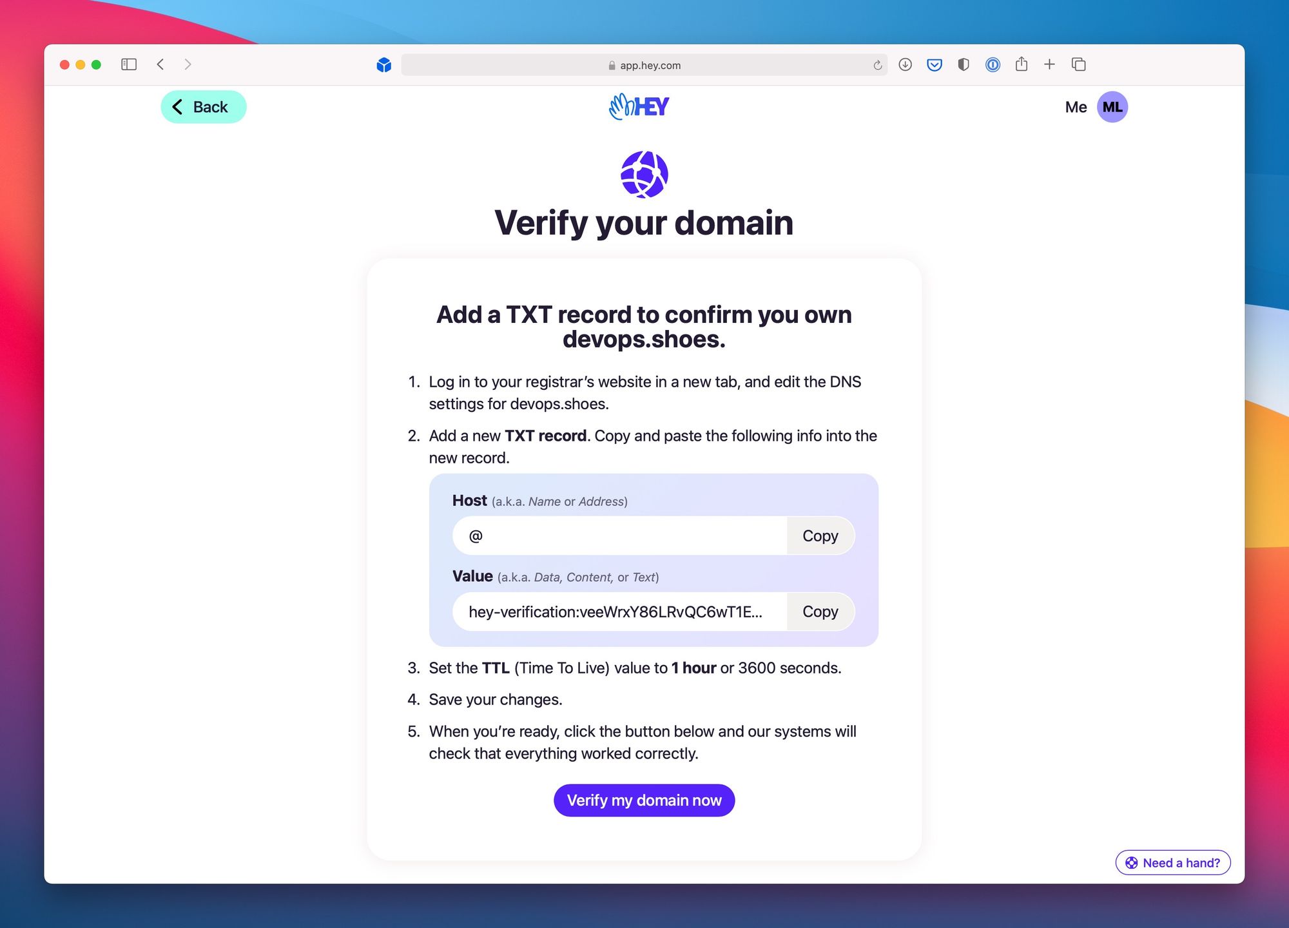Click 'Verify my domain now' button
The image size is (1289, 928).
coord(644,799)
